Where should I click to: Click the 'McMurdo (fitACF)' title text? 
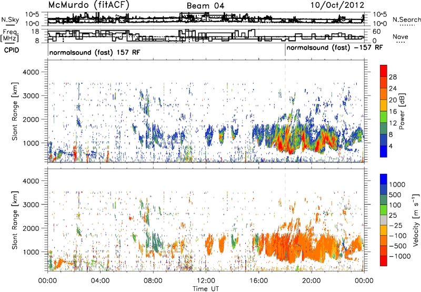(88, 5)
